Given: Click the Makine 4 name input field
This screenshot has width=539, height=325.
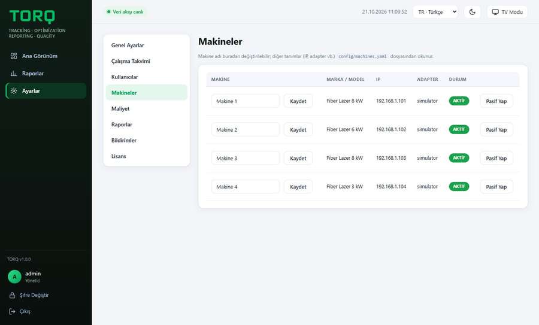Looking at the screenshot, I should point(246,187).
